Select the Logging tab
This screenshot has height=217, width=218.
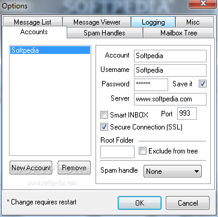coord(153,22)
